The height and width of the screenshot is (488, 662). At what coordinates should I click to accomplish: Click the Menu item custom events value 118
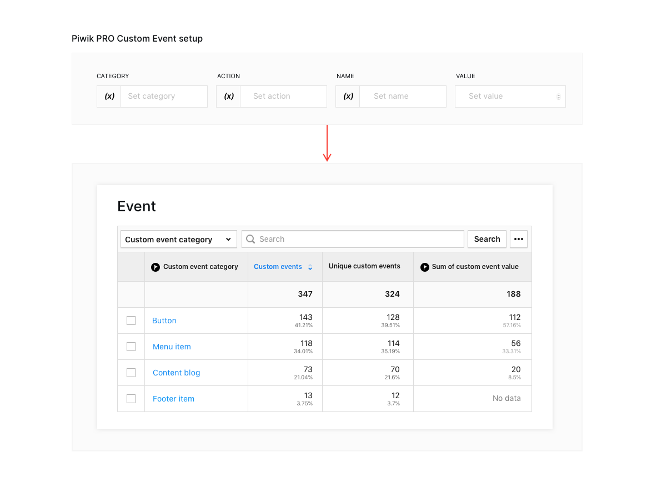(306, 343)
